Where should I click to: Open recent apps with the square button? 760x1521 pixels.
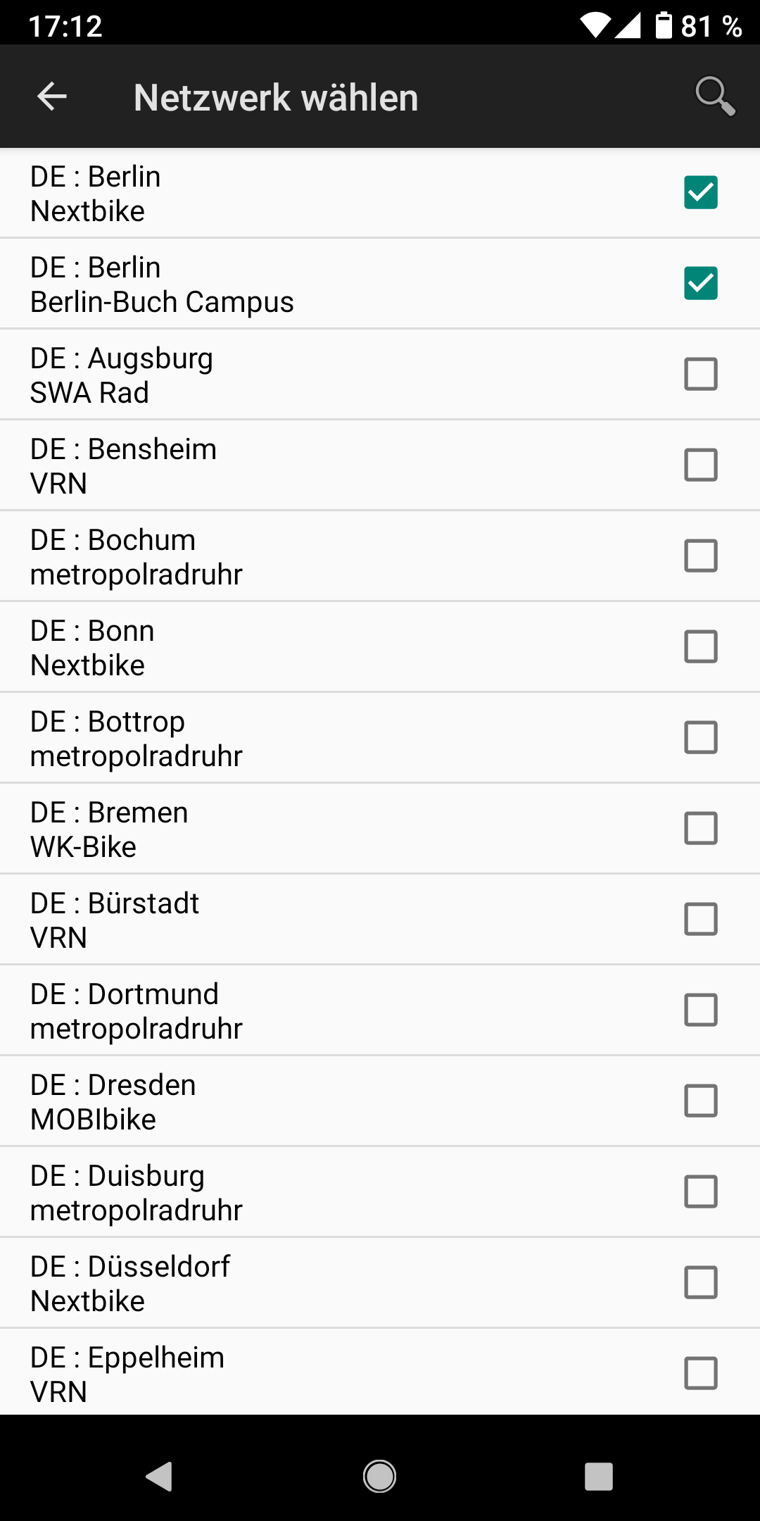(598, 1476)
